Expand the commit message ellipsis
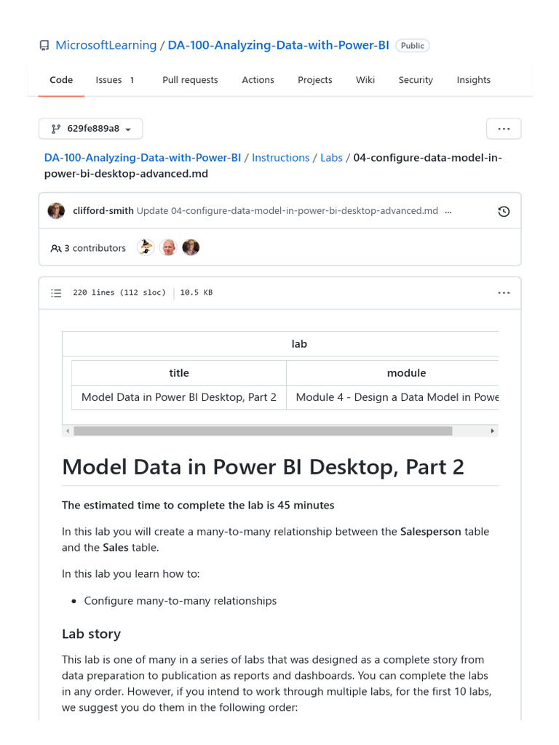The width and height of the screenshot is (559, 745). click(448, 212)
